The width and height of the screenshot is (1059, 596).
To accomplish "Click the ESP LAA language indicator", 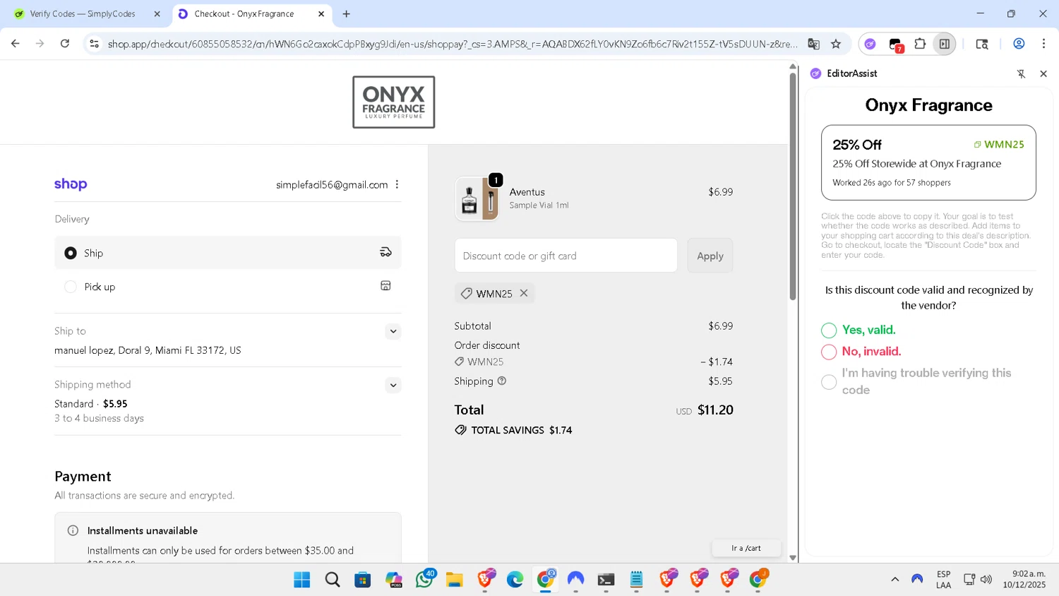I will 943,580.
